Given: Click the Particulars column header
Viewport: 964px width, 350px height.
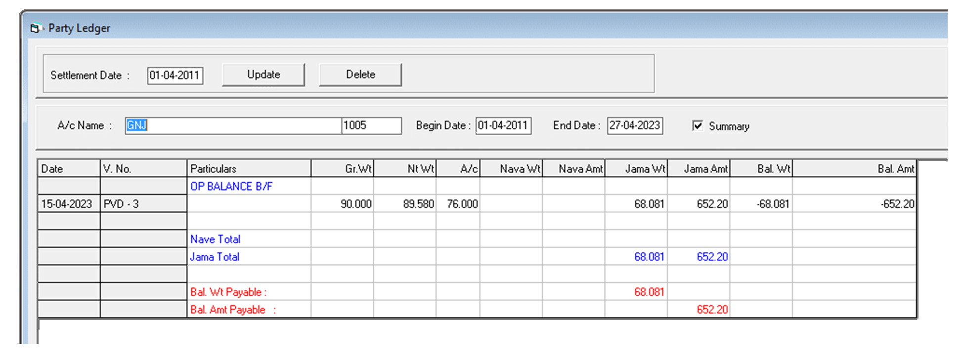Looking at the screenshot, I should 249,169.
